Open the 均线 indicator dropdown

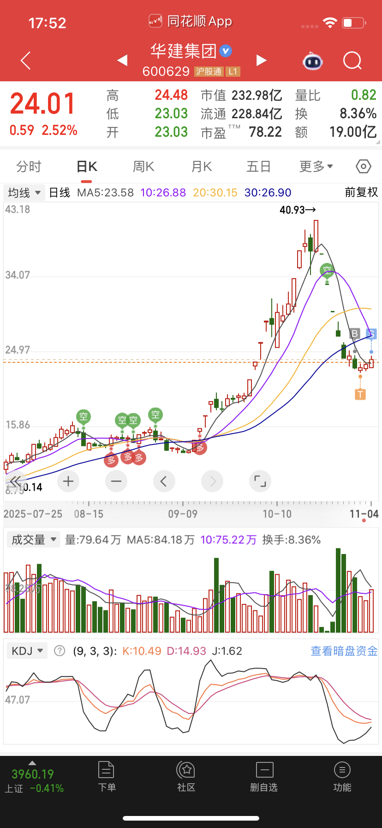(x=24, y=193)
